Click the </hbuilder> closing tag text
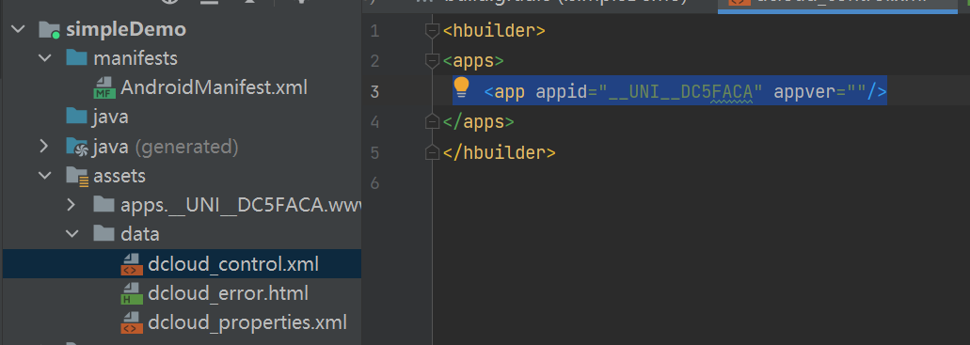 pyautogui.click(x=500, y=152)
